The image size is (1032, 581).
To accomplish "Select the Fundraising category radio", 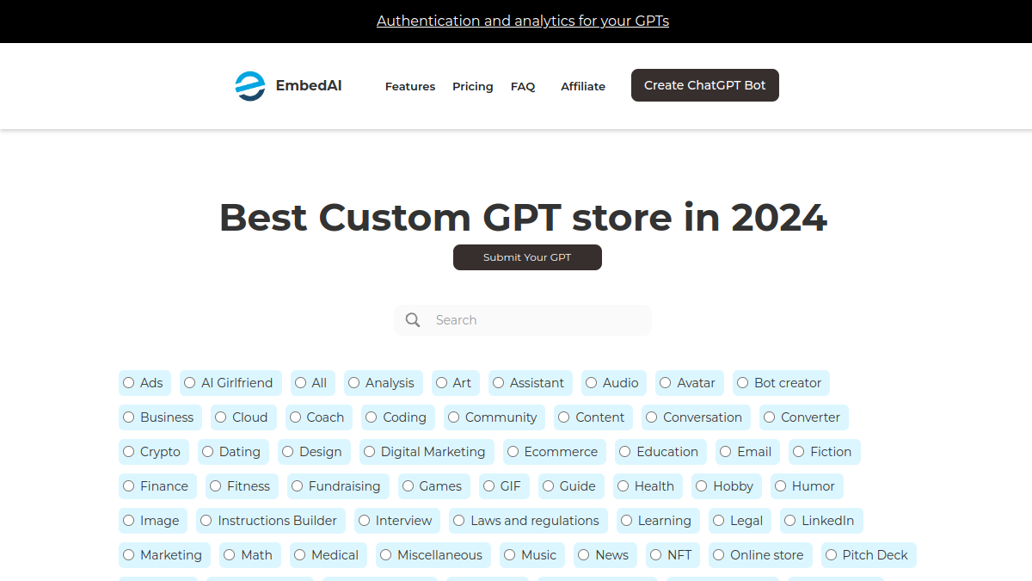I will tap(298, 486).
